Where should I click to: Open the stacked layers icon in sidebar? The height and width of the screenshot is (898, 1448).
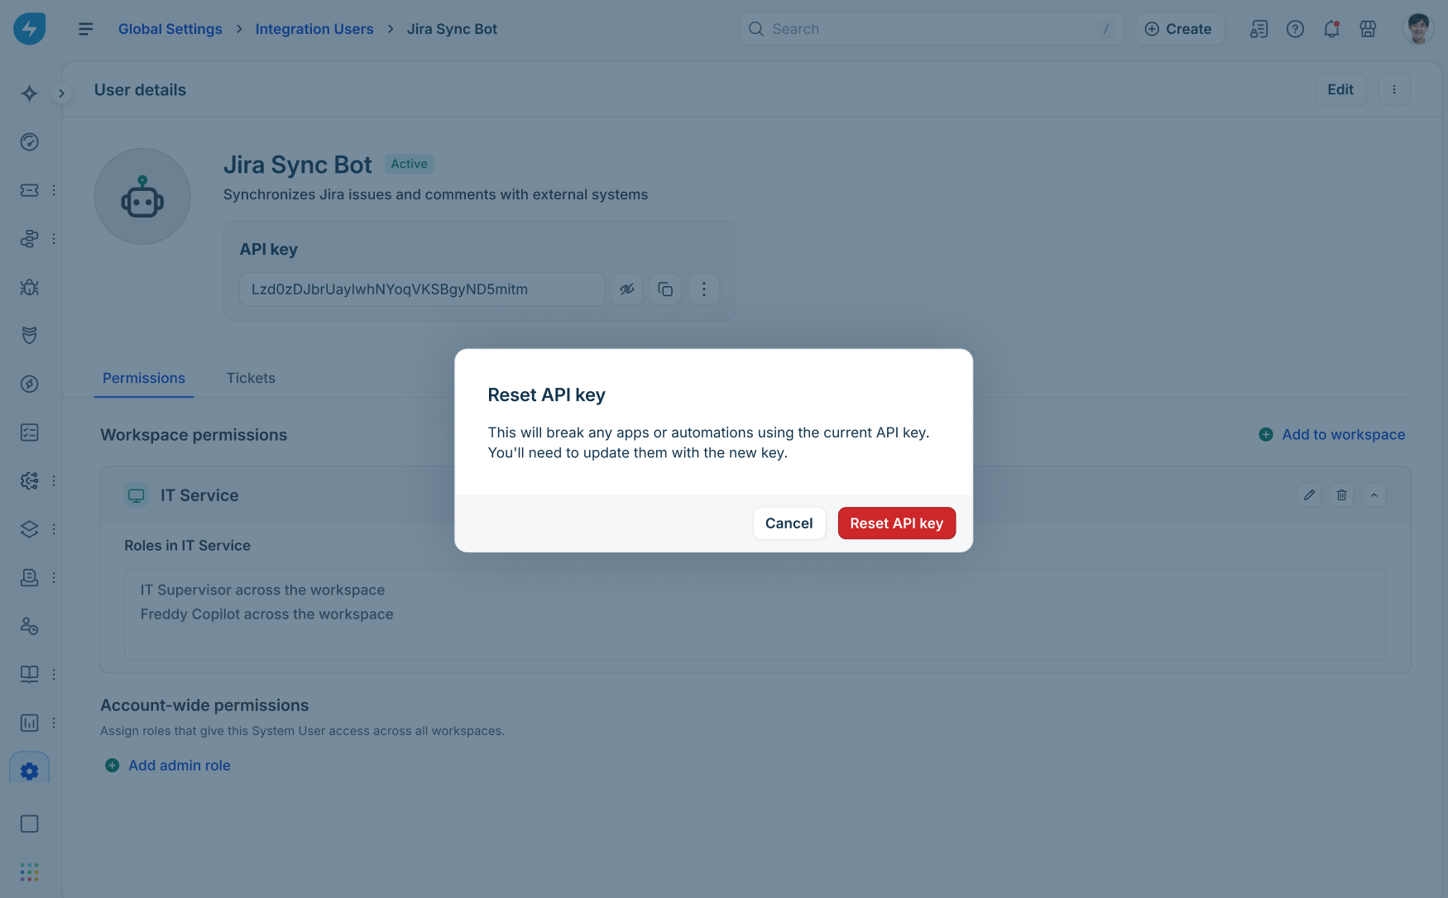pos(30,529)
